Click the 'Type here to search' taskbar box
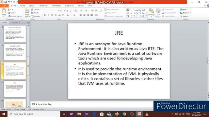 (34, 114)
